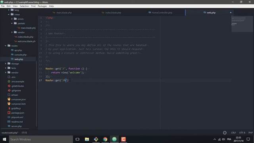Open main.blade.php in the tree
Image resolution: width=254 pixels, height=143 pixels.
tap(28, 28)
